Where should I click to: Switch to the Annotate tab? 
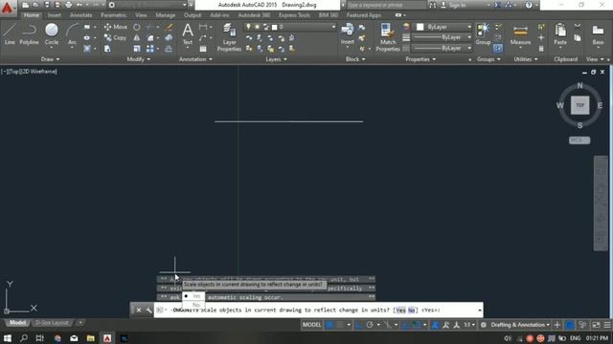(x=80, y=15)
